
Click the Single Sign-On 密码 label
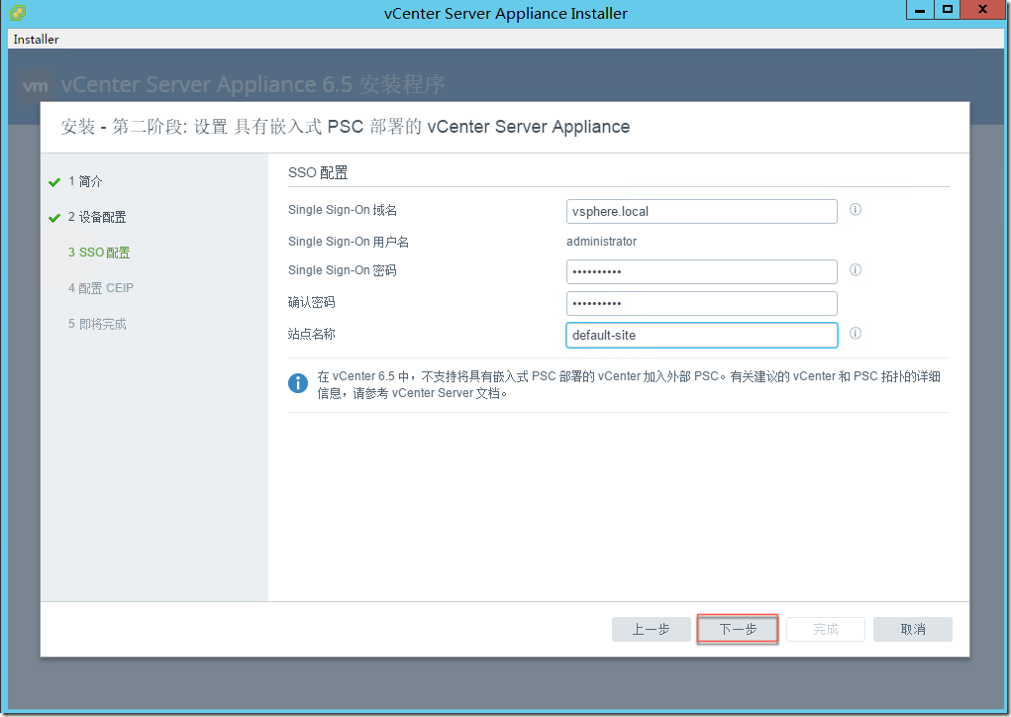point(343,270)
